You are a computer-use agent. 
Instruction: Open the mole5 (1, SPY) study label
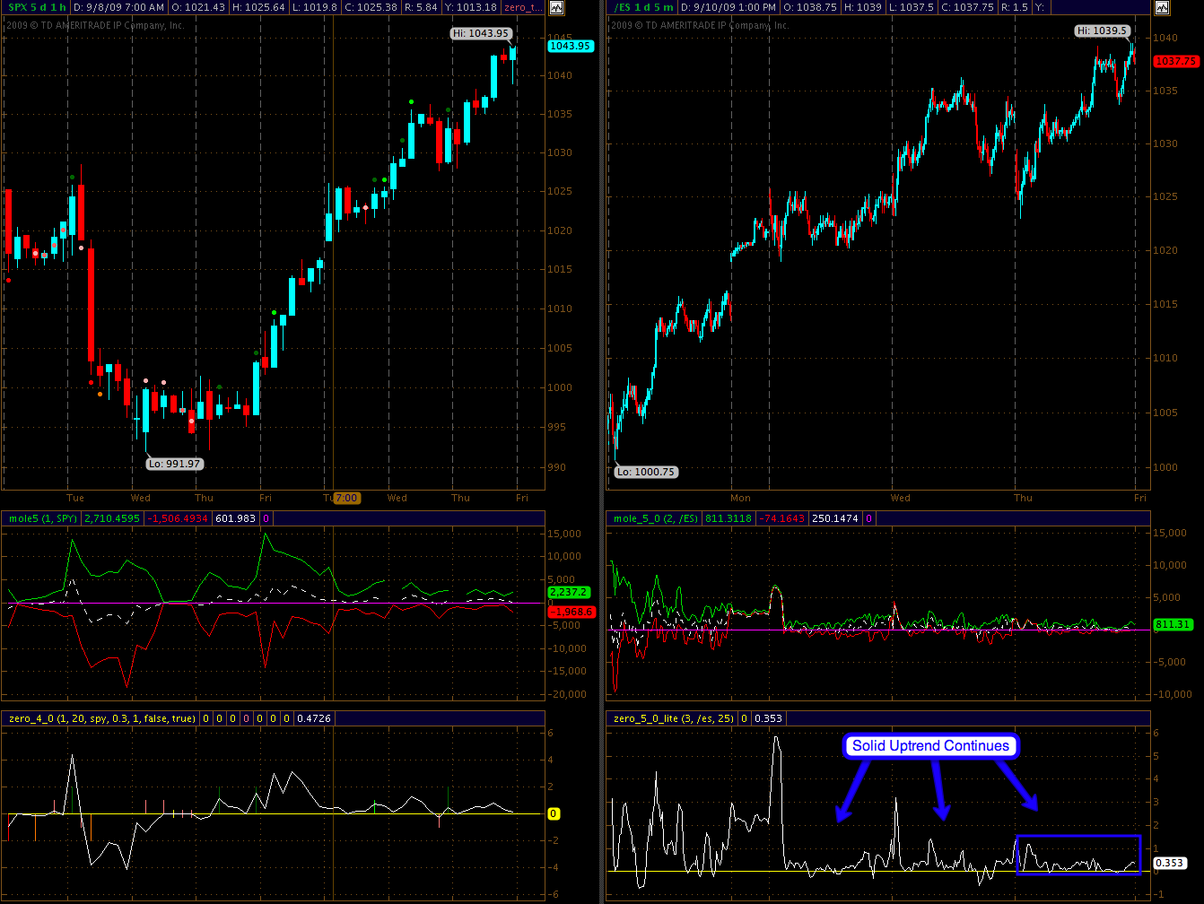[x=42, y=517]
